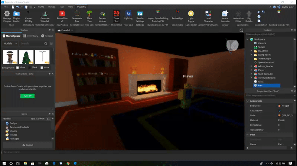Select the Marketplace tab button
The image size is (297, 166).
12,36
